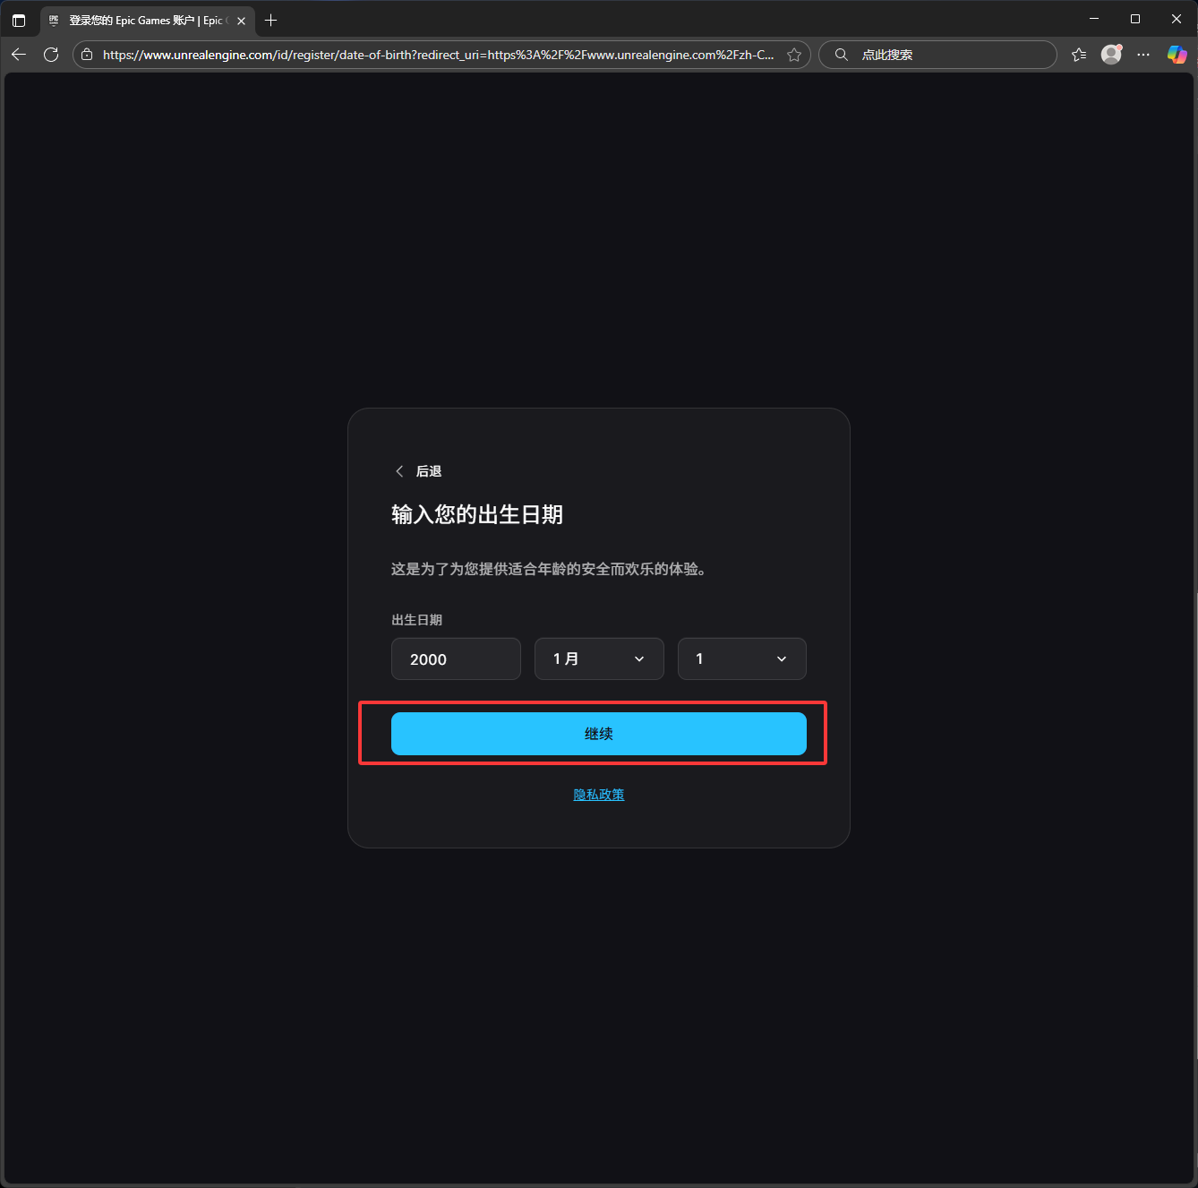
Task: Open a new browser tab
Action: pyautogui.click(x=270, y=20)
